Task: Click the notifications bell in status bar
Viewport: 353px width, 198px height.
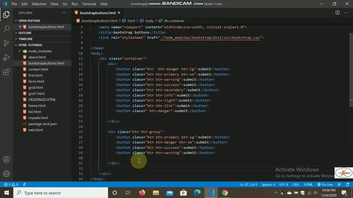Action: (x=347, y=184)
